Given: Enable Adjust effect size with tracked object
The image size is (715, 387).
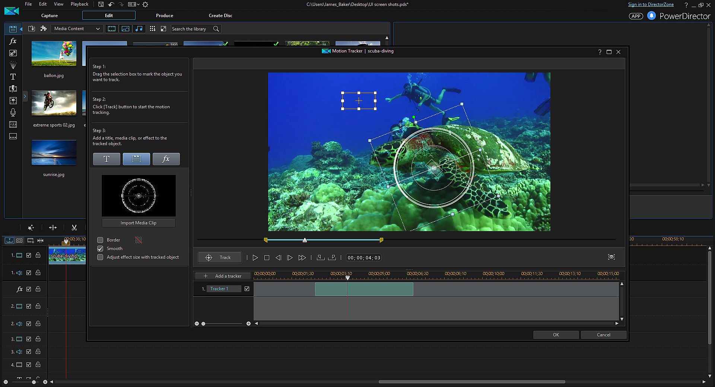Looking at the screenshot, I should pyautogui.click(x=100, y=257).
